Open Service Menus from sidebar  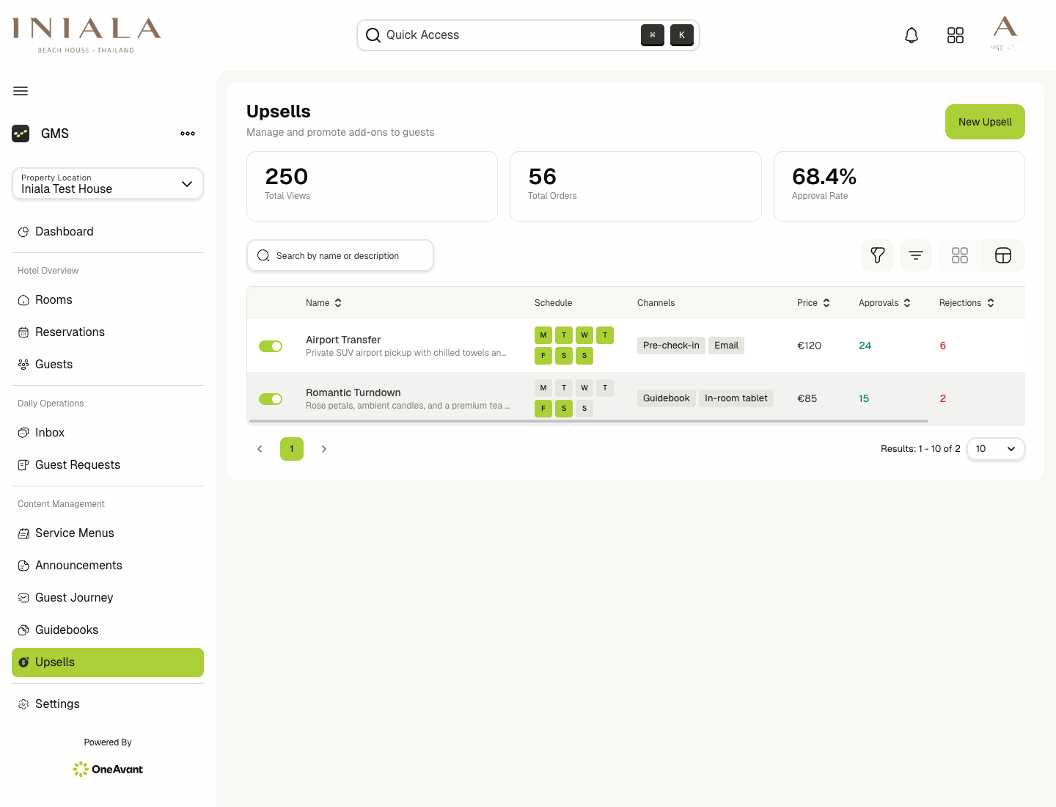tap(75, 533)
